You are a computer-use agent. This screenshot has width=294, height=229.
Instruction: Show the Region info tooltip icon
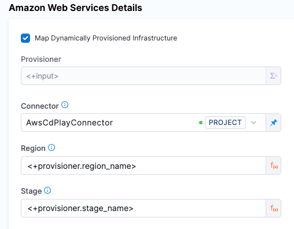coord(52,147)
